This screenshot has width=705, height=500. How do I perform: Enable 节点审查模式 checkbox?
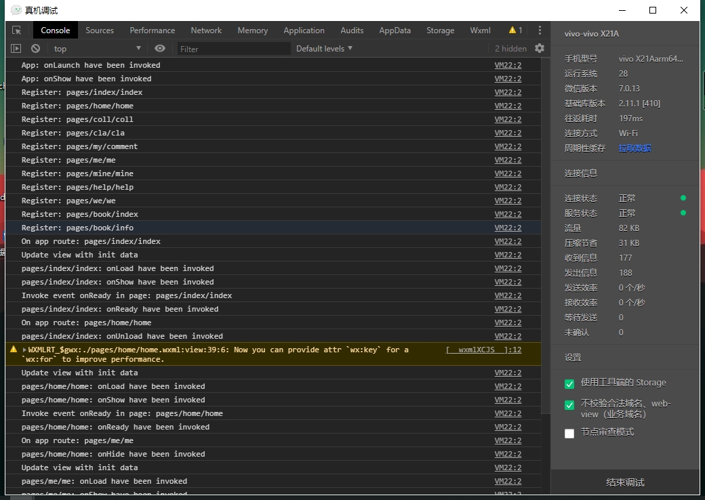(569, 434)
